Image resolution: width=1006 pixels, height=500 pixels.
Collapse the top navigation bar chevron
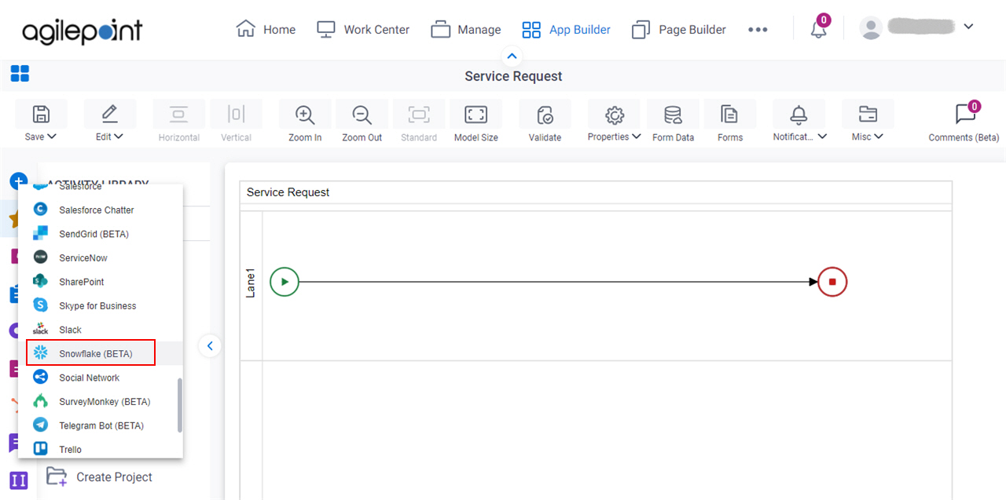512,56
